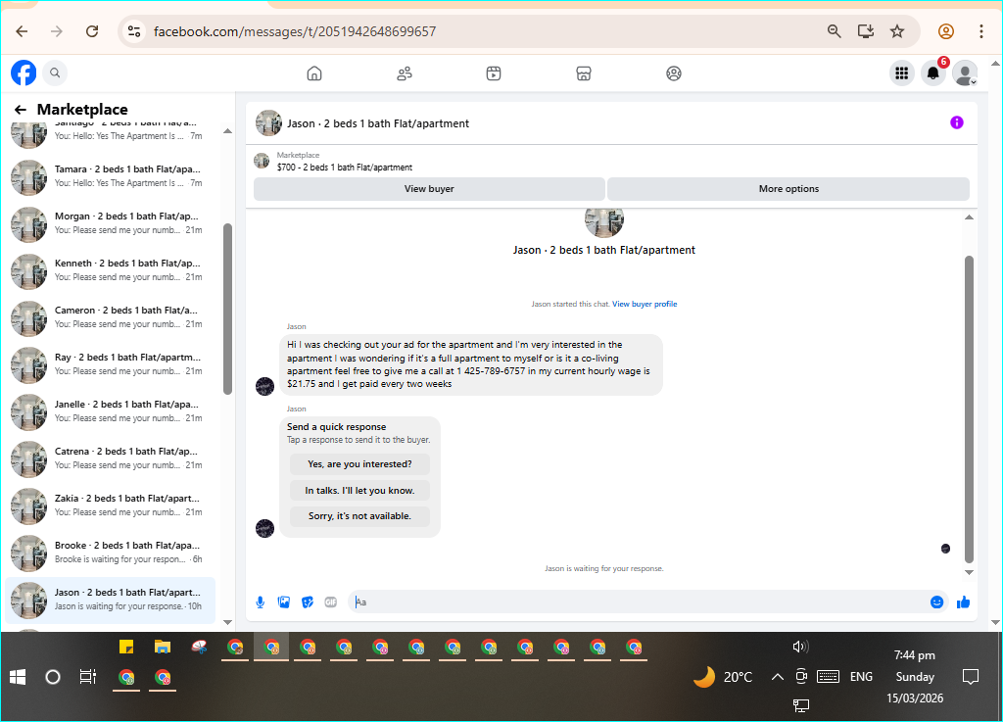This screenshot has width=1003, height=722.
Task: Open the emoji picker in message box
Action: 936,602
